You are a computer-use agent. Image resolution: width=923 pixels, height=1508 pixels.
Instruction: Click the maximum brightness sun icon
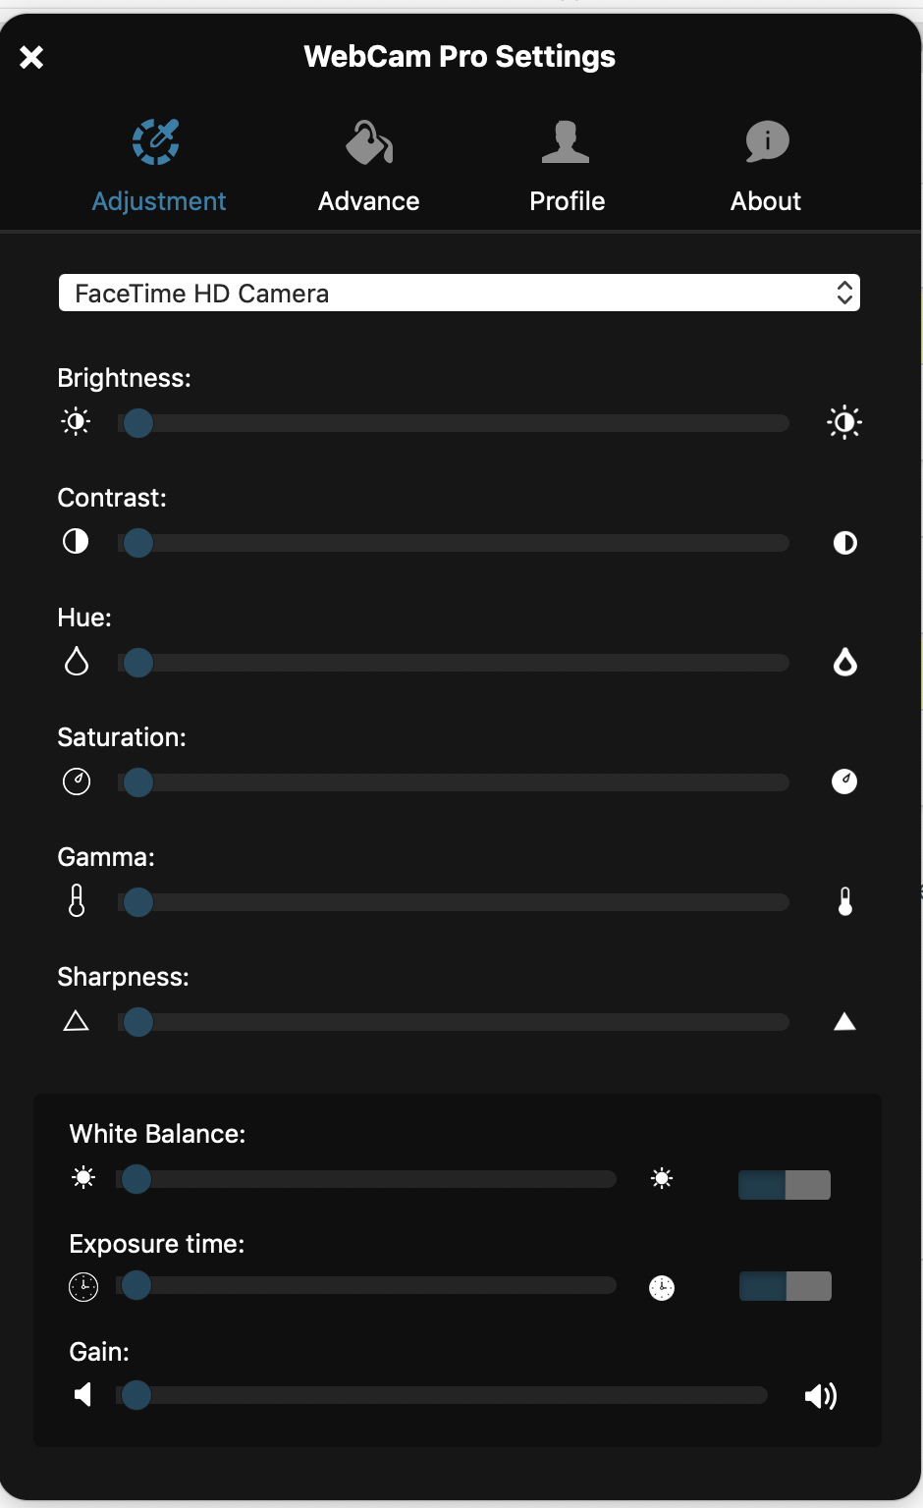pyautogui.click(x=844, y=423)
